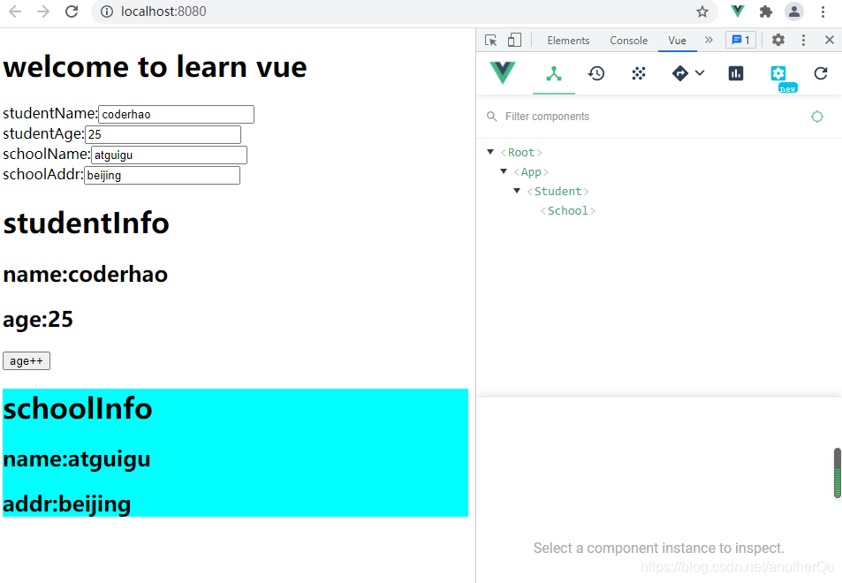Viewport: 842px width, 583px height.
Task: Select the School component
Action: [567, 210]
